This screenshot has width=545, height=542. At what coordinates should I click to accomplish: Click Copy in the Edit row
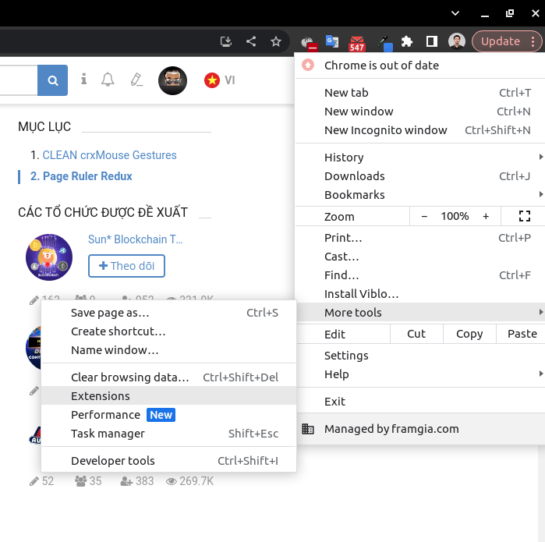(469, 334)
